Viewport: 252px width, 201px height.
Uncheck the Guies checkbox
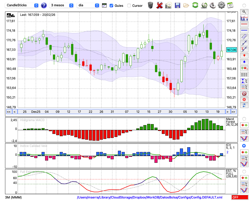[x=111, y=6]
